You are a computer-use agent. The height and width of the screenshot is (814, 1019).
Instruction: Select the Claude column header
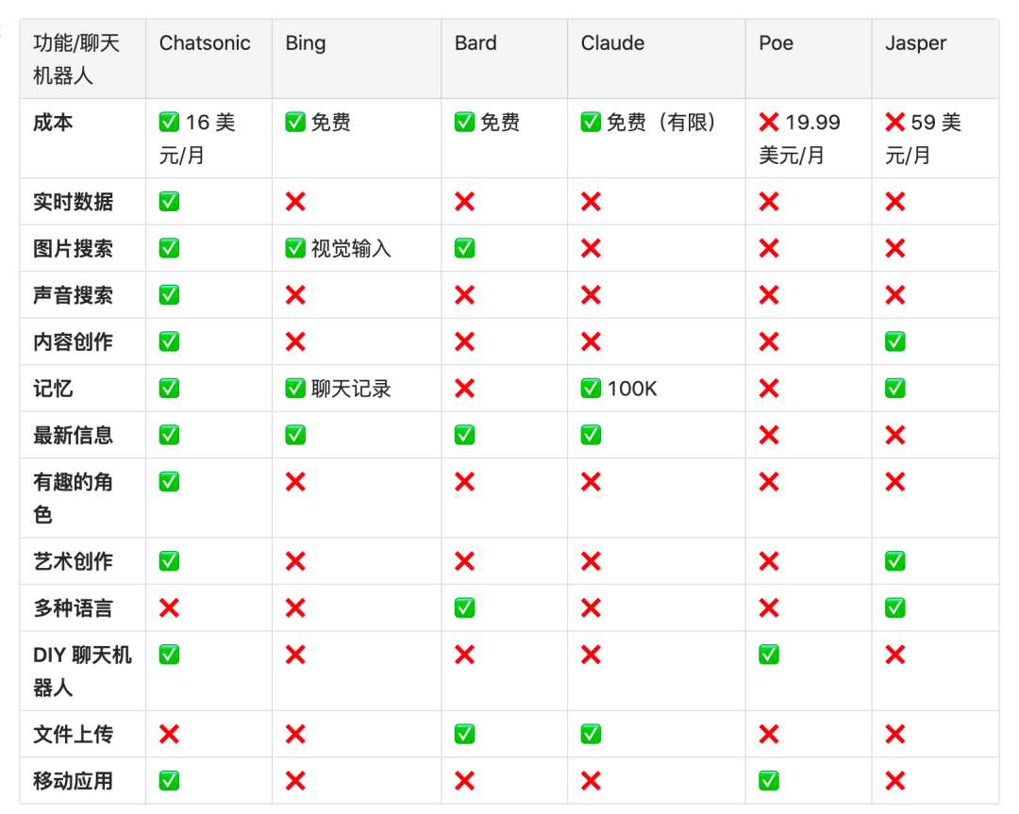(x=612, y=43)
